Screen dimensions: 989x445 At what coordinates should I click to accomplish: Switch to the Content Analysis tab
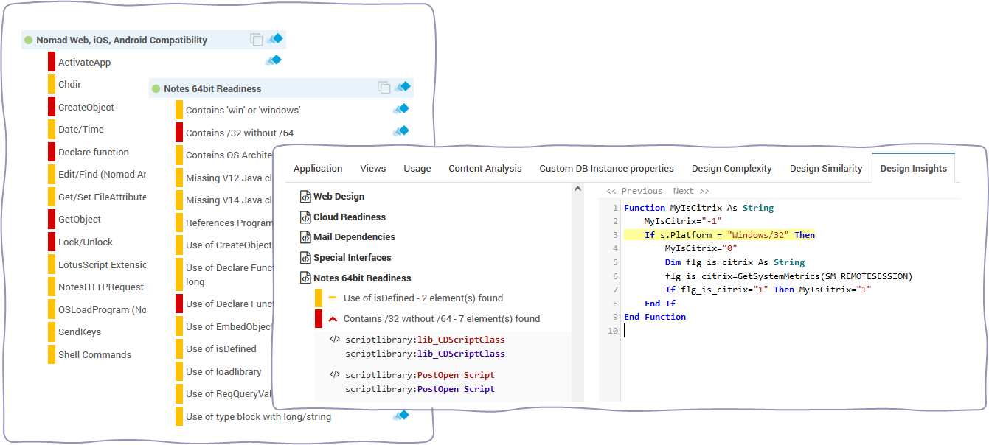[485, 169]
